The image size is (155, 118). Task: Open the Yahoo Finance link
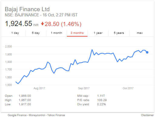56,115
